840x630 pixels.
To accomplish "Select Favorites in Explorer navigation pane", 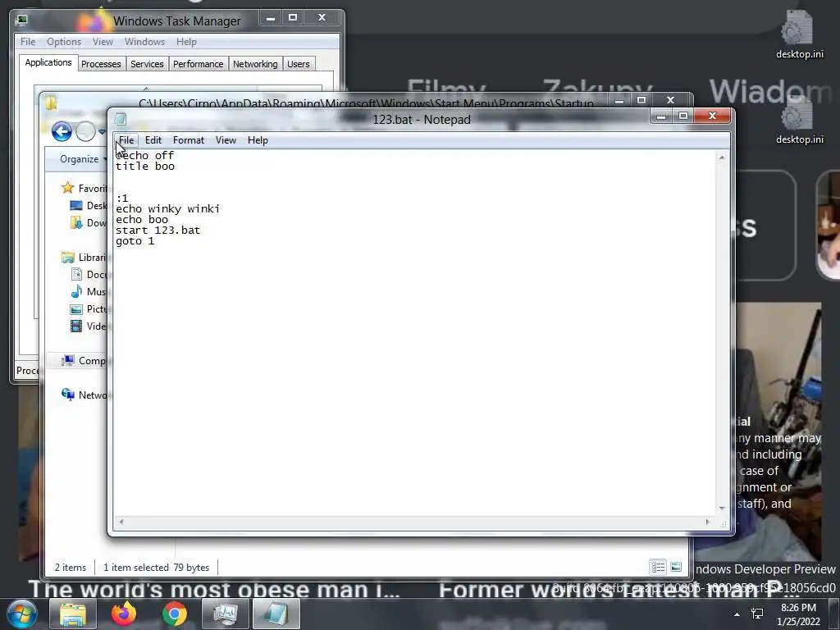I will pos(84,188).
